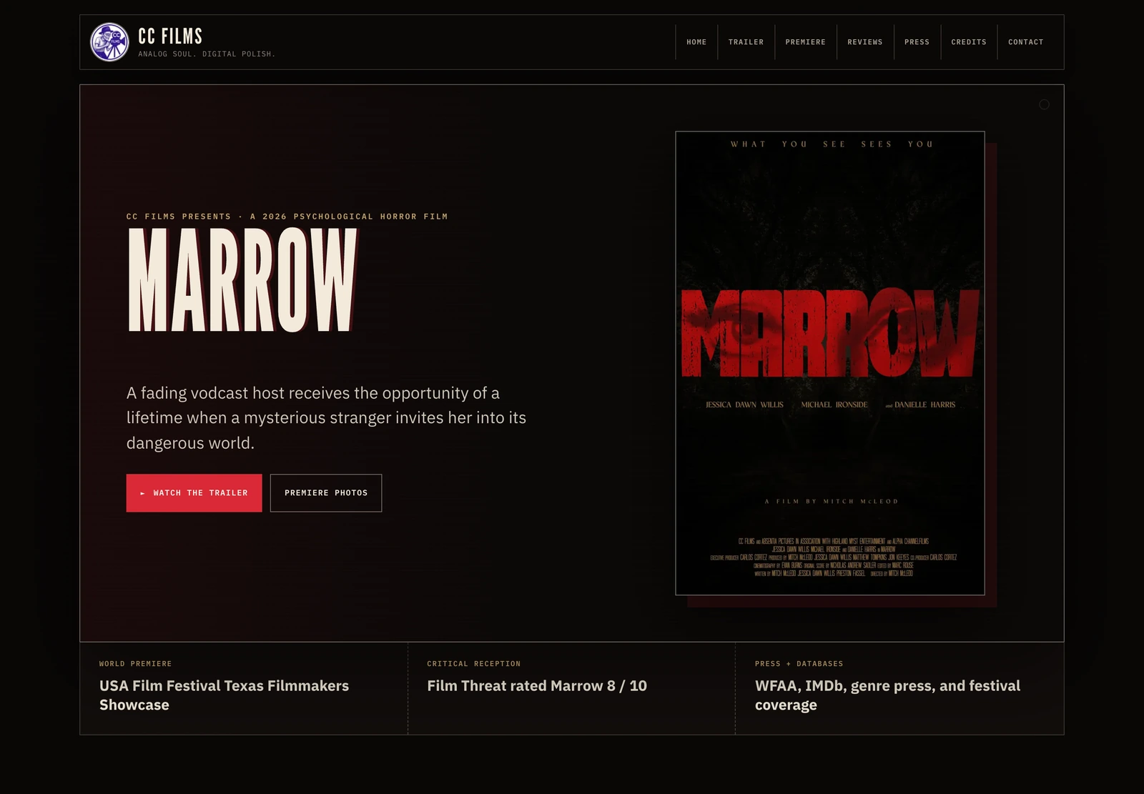Click the CC FILMS site title text
Screen dimensions: 1144x794
[170, 36]
